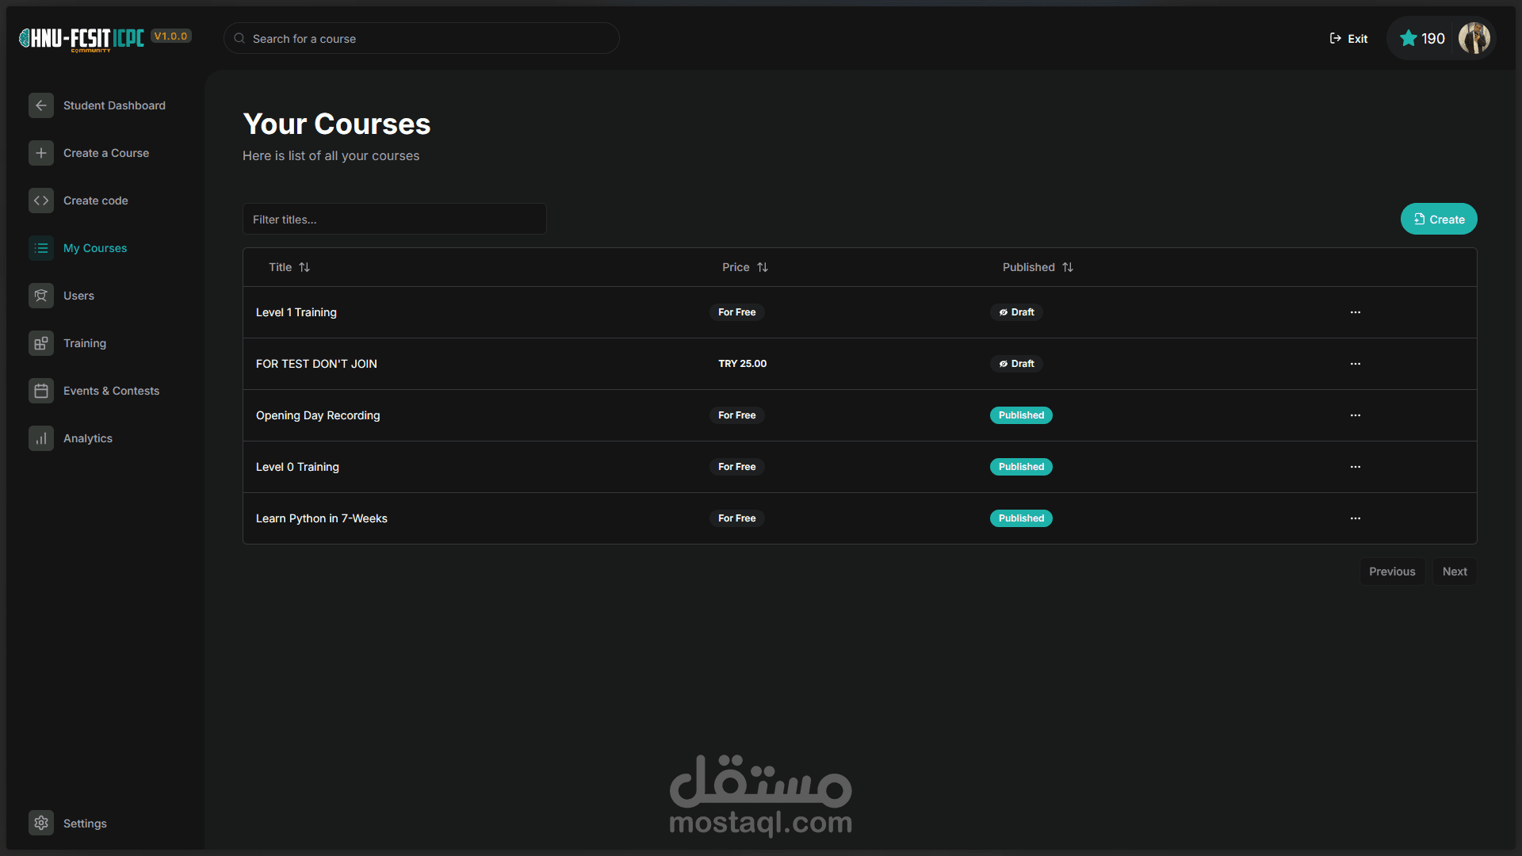Click the FOR TEST DON'T JOIN title

click(x=316, y=364)
